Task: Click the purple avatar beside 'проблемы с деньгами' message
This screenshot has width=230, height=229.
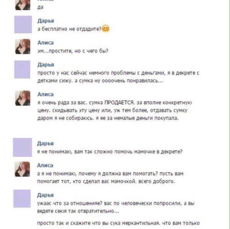Action: tap(22, 69)
